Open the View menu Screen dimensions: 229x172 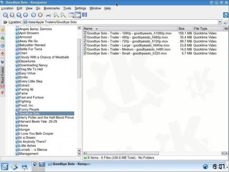[x=29, y=8]
